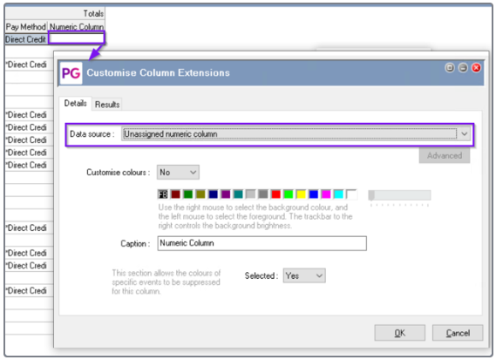This screenshot has height=360, width=496.
Task: Select the cyan colour swatch
Action: [x=338, y=194]
